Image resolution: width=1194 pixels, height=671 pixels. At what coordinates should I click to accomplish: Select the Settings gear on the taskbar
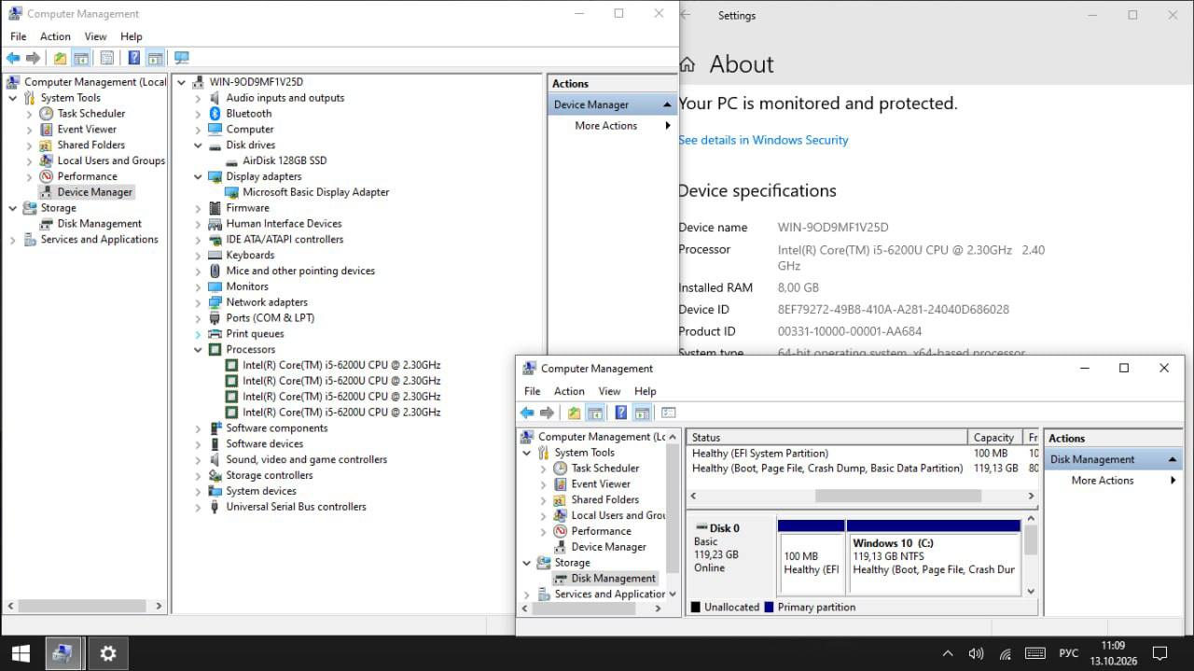point(108,653)
